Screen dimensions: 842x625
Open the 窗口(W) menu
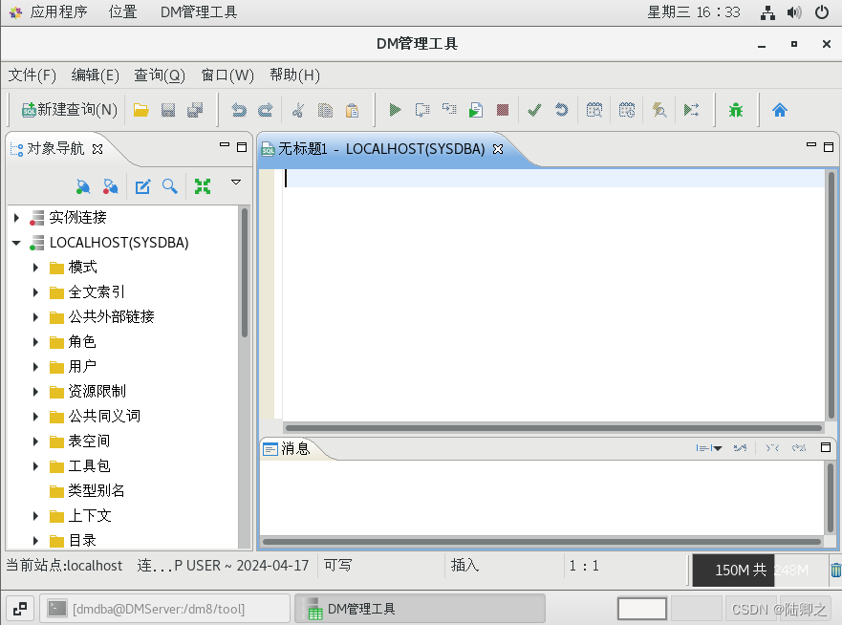(x=227, y=75)
